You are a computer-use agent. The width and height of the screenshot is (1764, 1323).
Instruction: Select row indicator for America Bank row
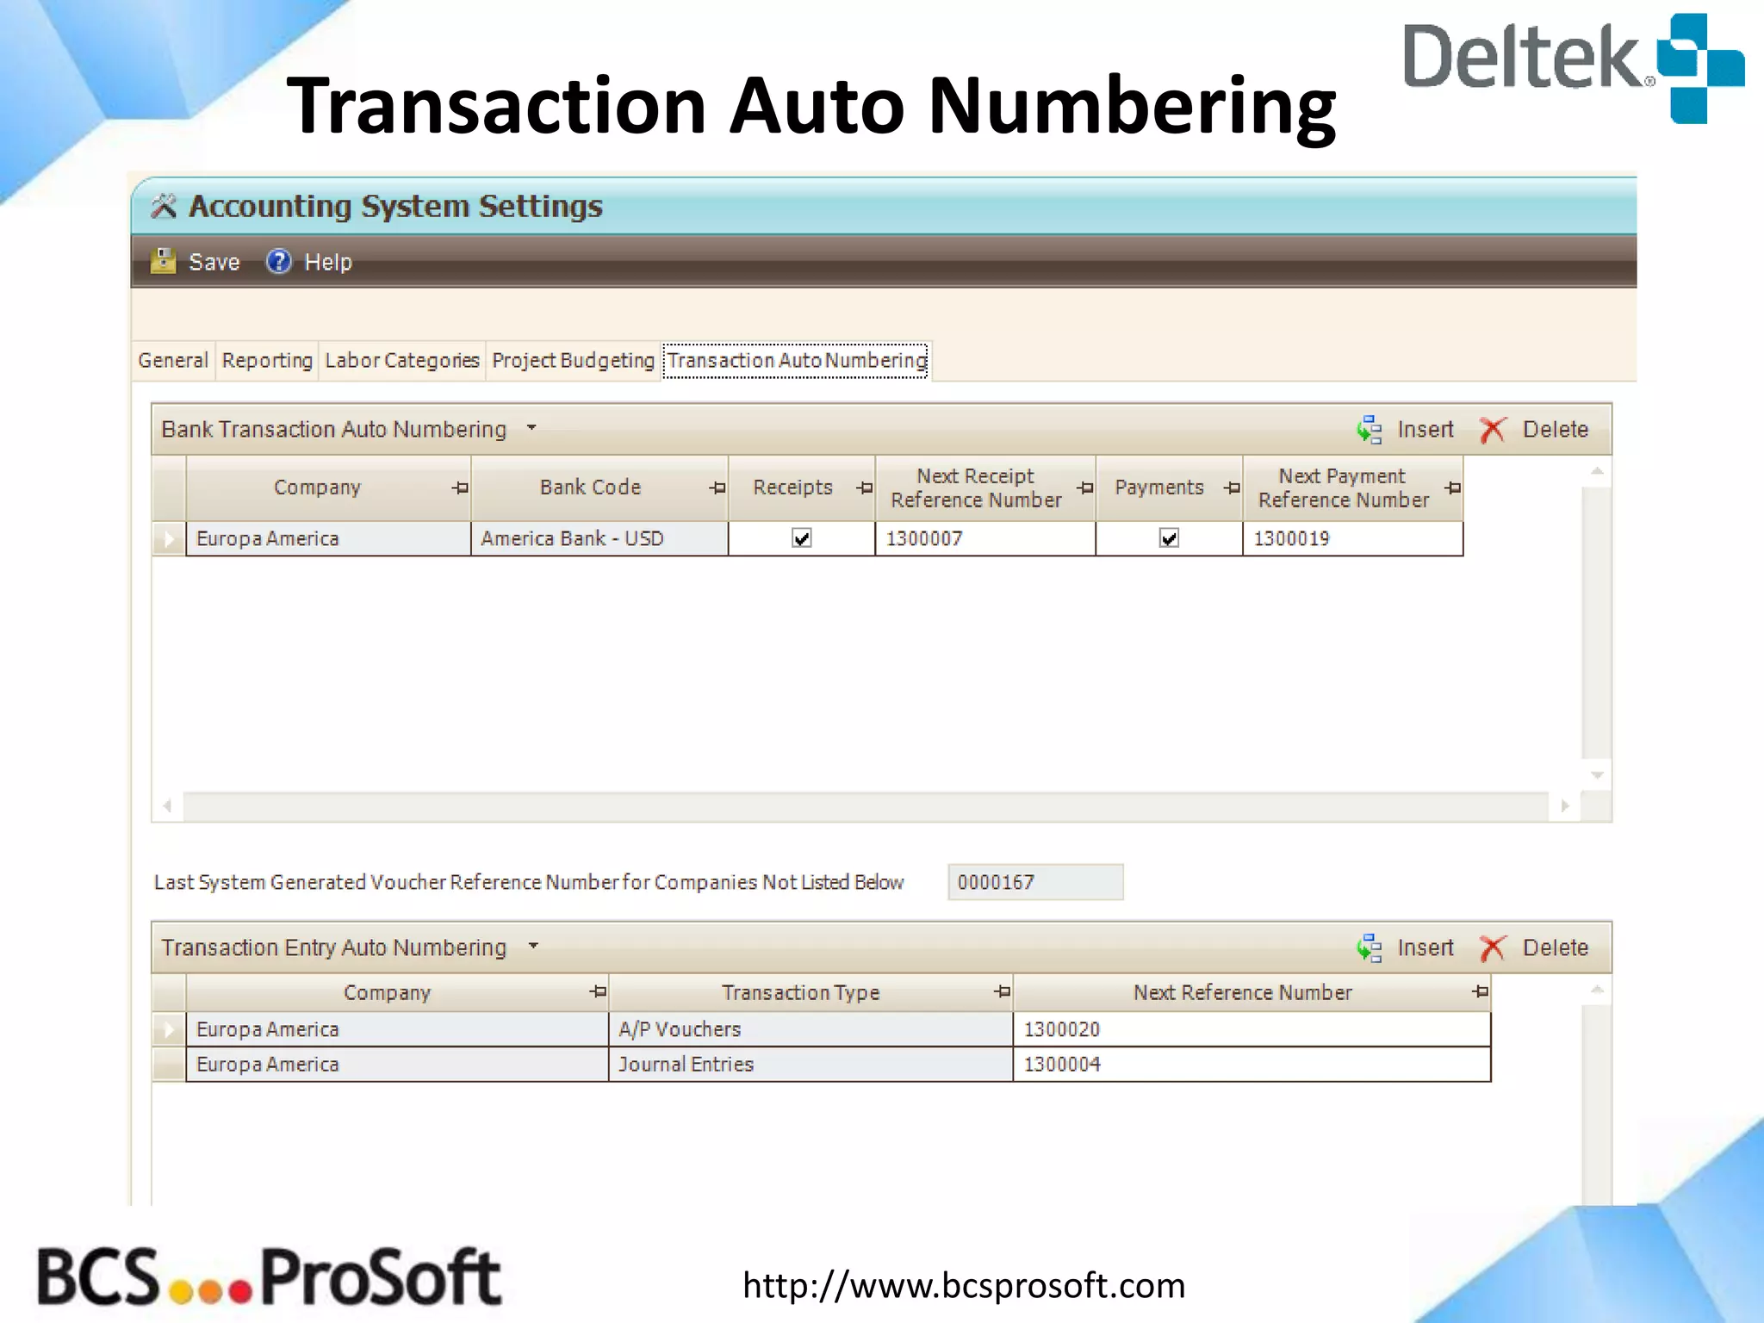pyautogui.click(x=169, y=539)
